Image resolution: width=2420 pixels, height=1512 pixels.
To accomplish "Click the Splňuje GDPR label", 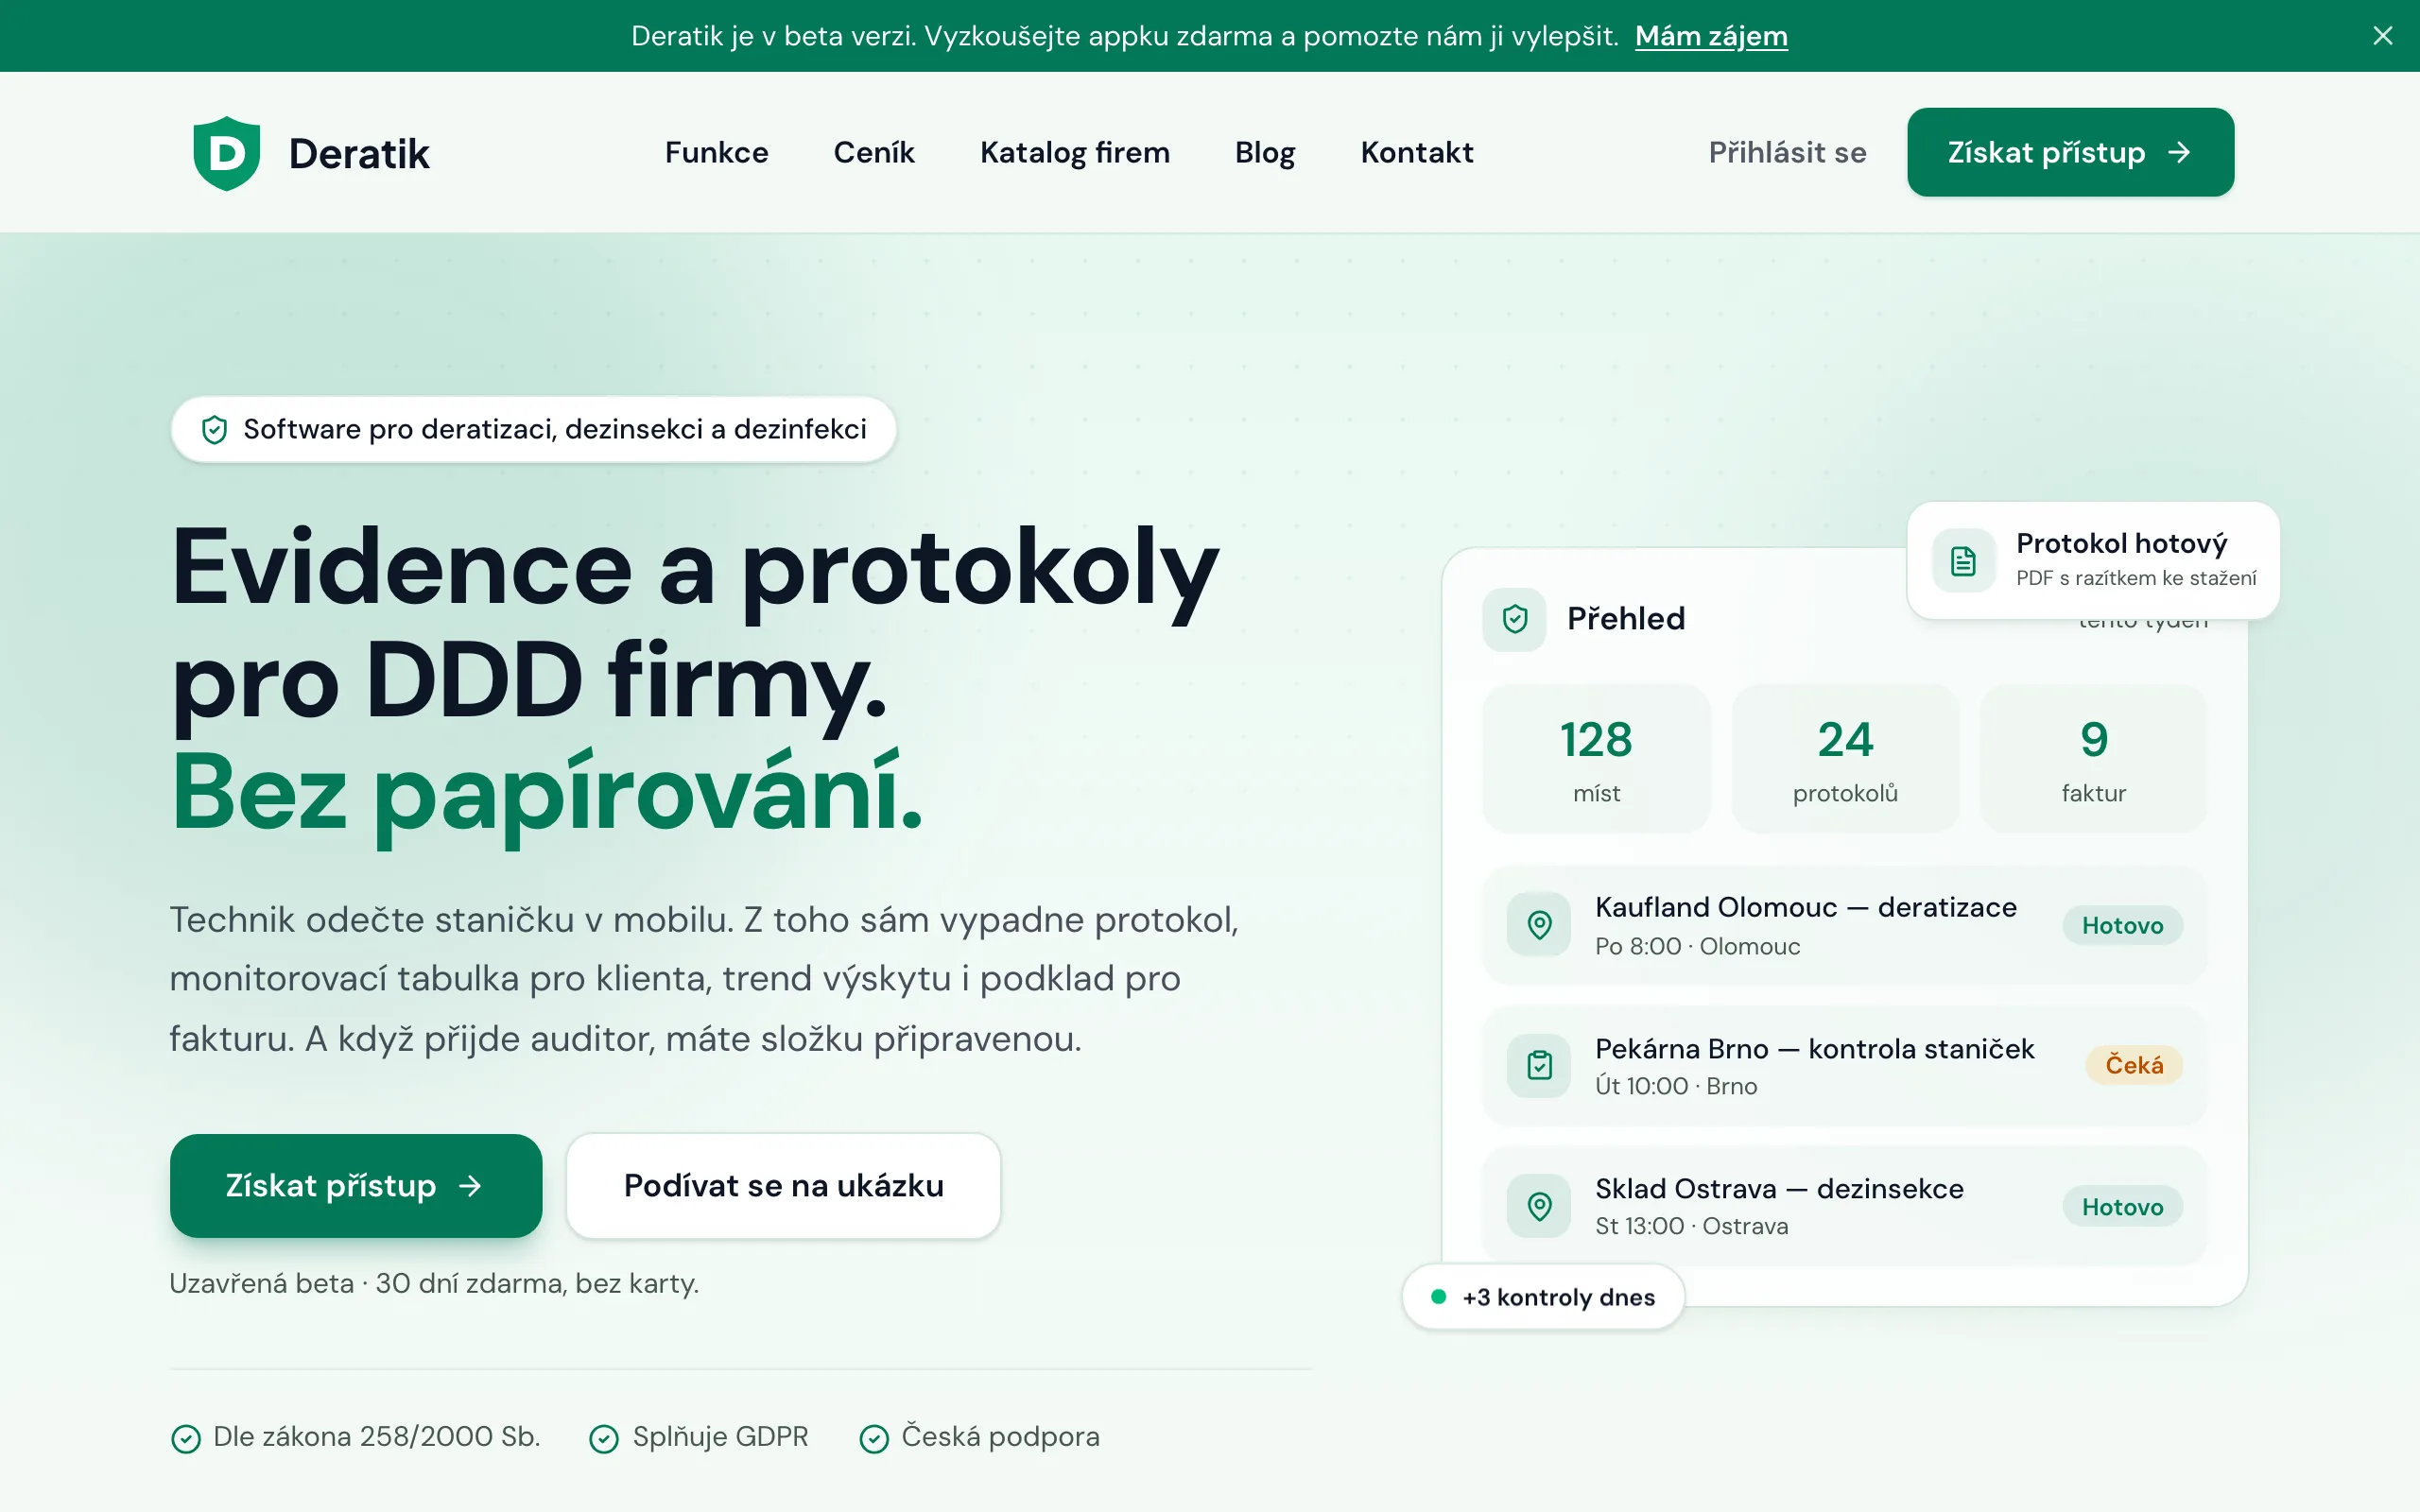I will [720, 1437].
